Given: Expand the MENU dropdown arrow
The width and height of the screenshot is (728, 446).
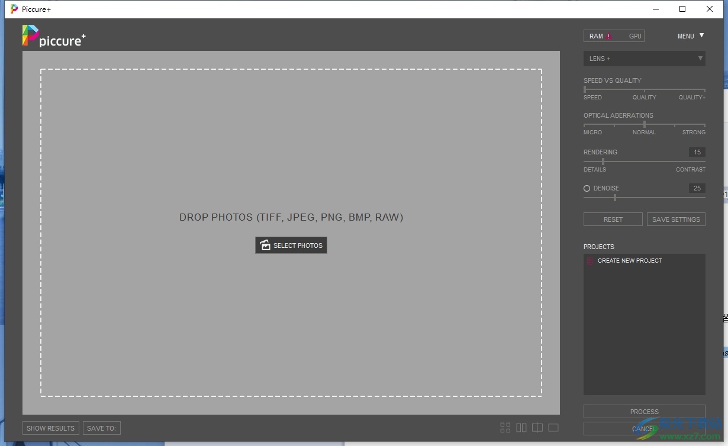Looking at the screenshot, I should pyautogui.click(x=701, y=35).
